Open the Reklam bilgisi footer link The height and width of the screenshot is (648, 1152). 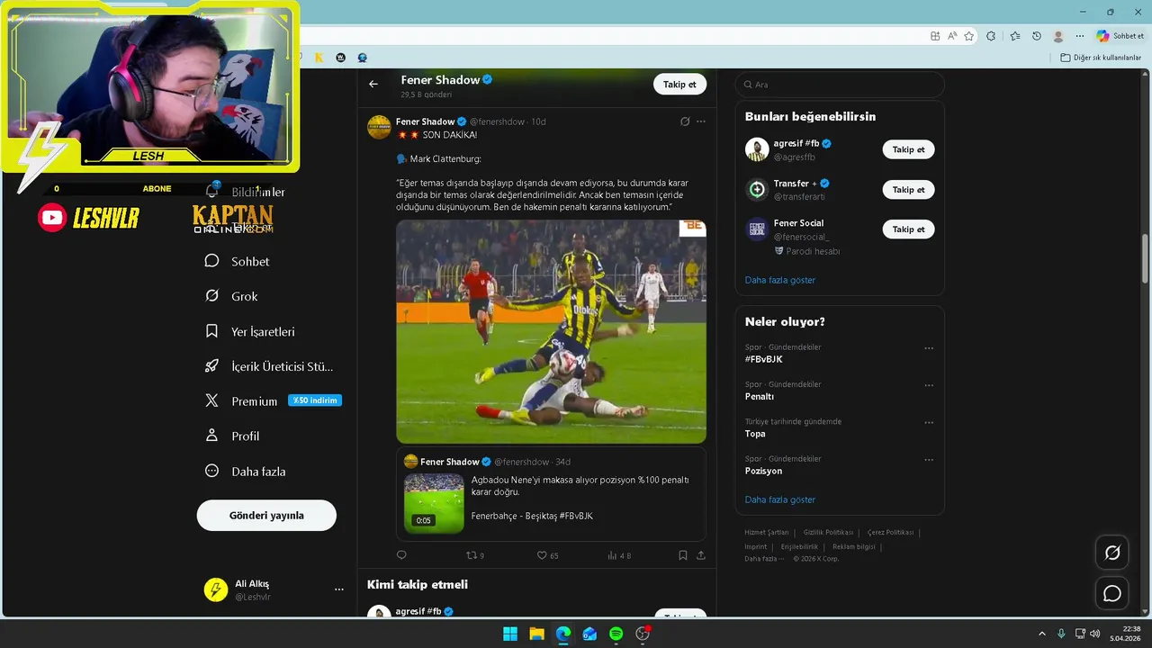point(856,546)
